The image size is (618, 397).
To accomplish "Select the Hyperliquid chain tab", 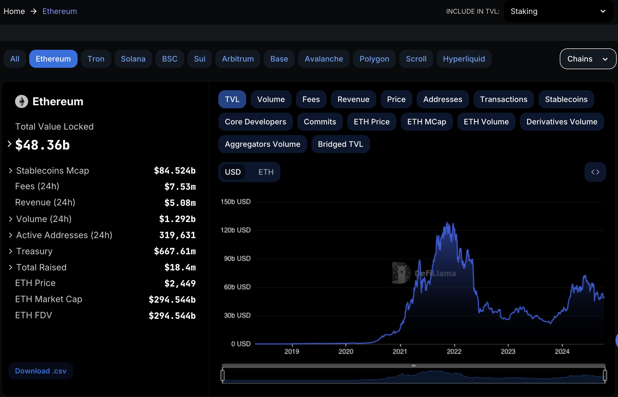I will 464,59.
